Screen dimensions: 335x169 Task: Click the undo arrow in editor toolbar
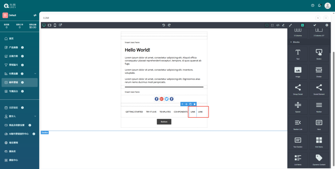(164, 25)
